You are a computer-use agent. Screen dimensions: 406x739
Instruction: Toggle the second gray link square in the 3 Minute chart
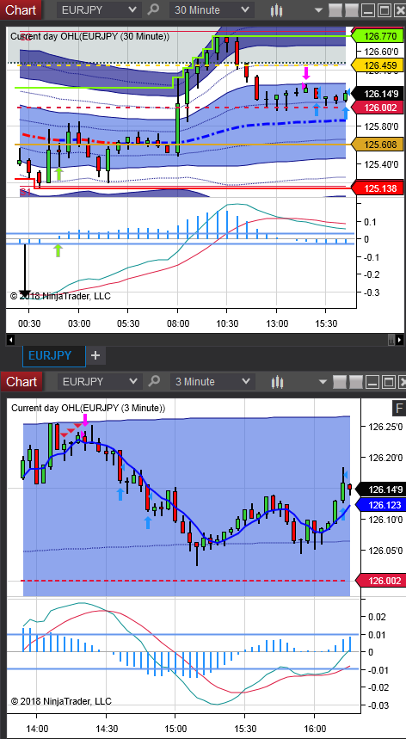(x=354, y=382)
